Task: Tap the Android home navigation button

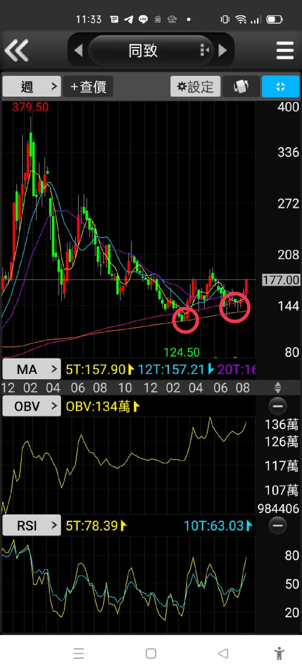Action: (x=151, y=654)
